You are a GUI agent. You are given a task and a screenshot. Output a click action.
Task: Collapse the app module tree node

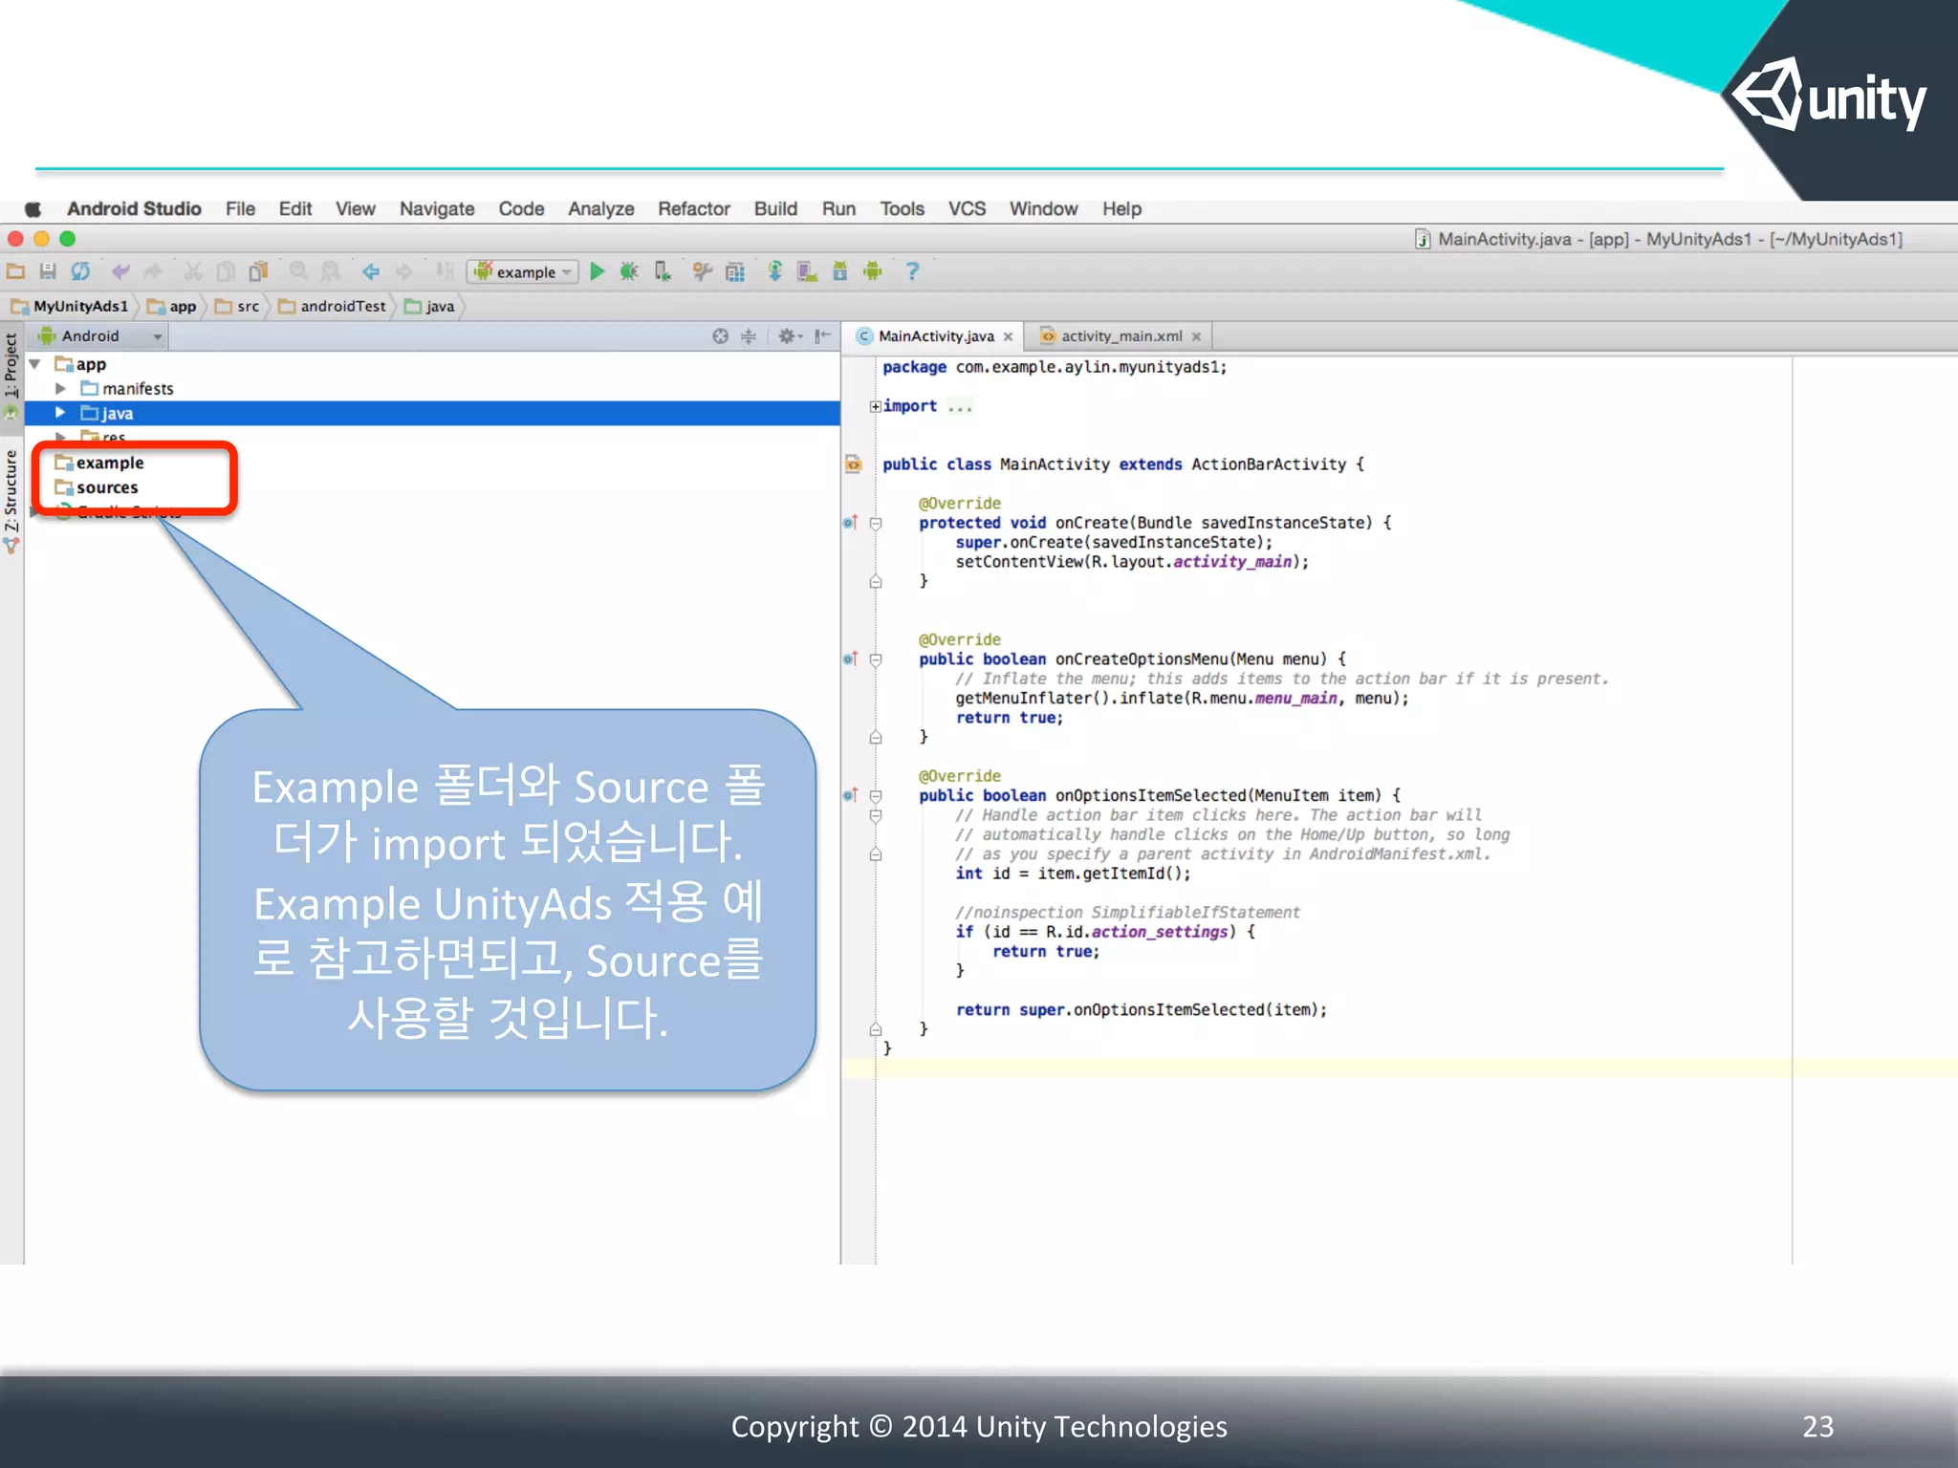35,364
